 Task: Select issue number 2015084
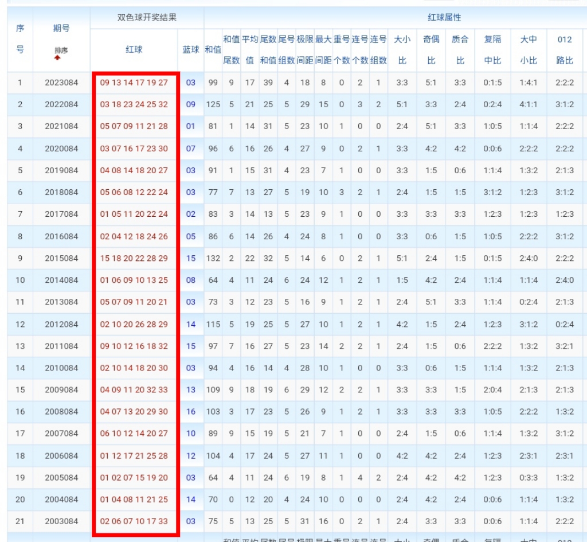coord(61,258)
